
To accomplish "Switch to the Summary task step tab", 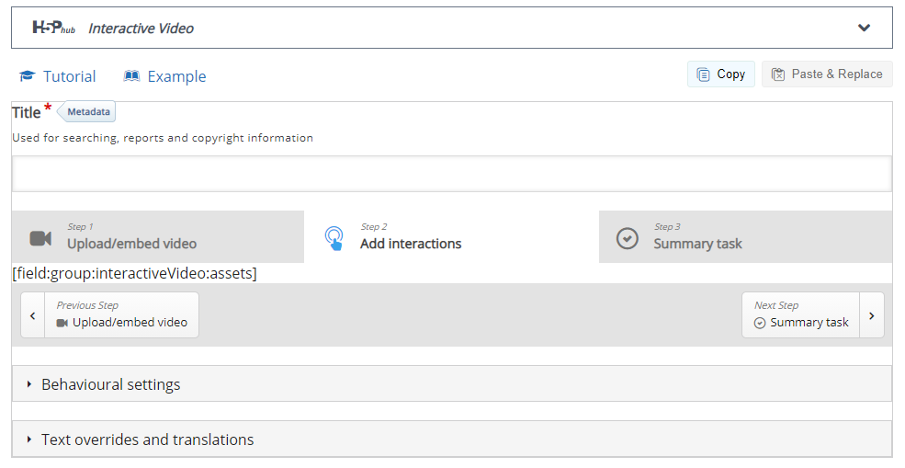I will click(745, 237).
